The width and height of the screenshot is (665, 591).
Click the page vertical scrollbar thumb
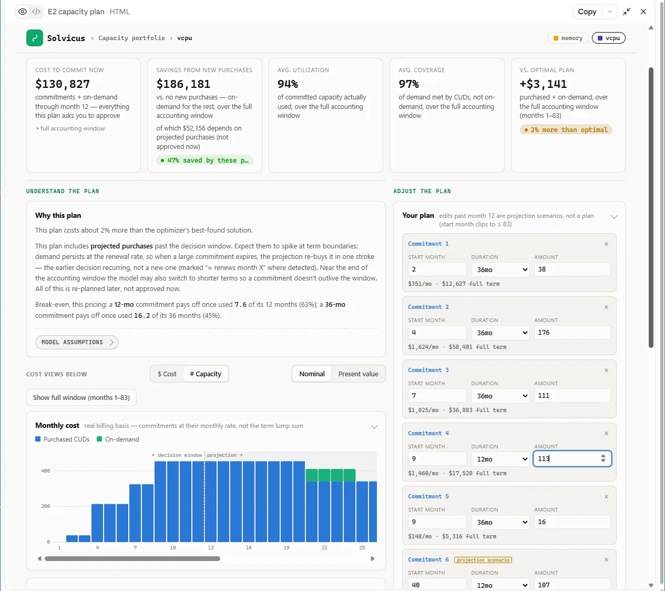coord(651,208)
